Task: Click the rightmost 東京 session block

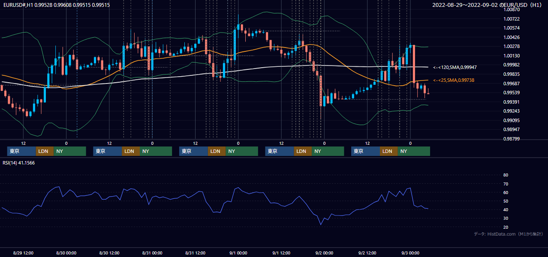Action: 365,151
